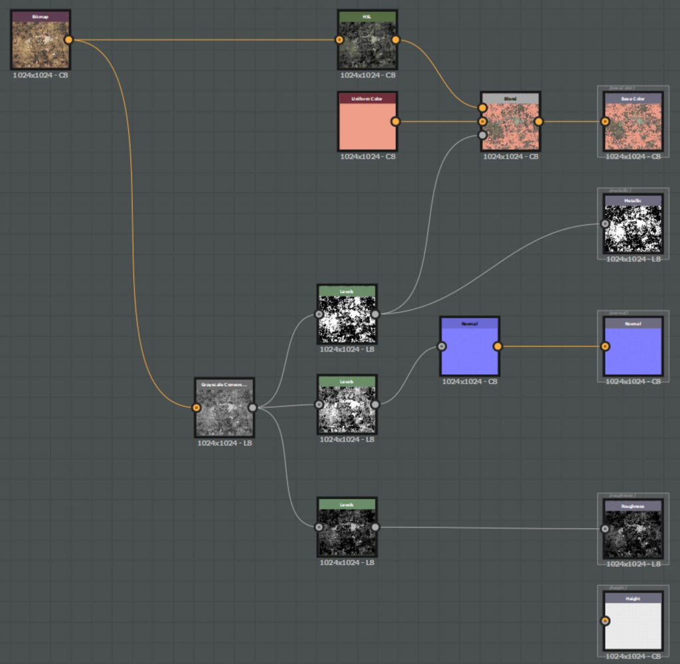Click the Grayscale Conversion output connector

(x=252, y=407)
